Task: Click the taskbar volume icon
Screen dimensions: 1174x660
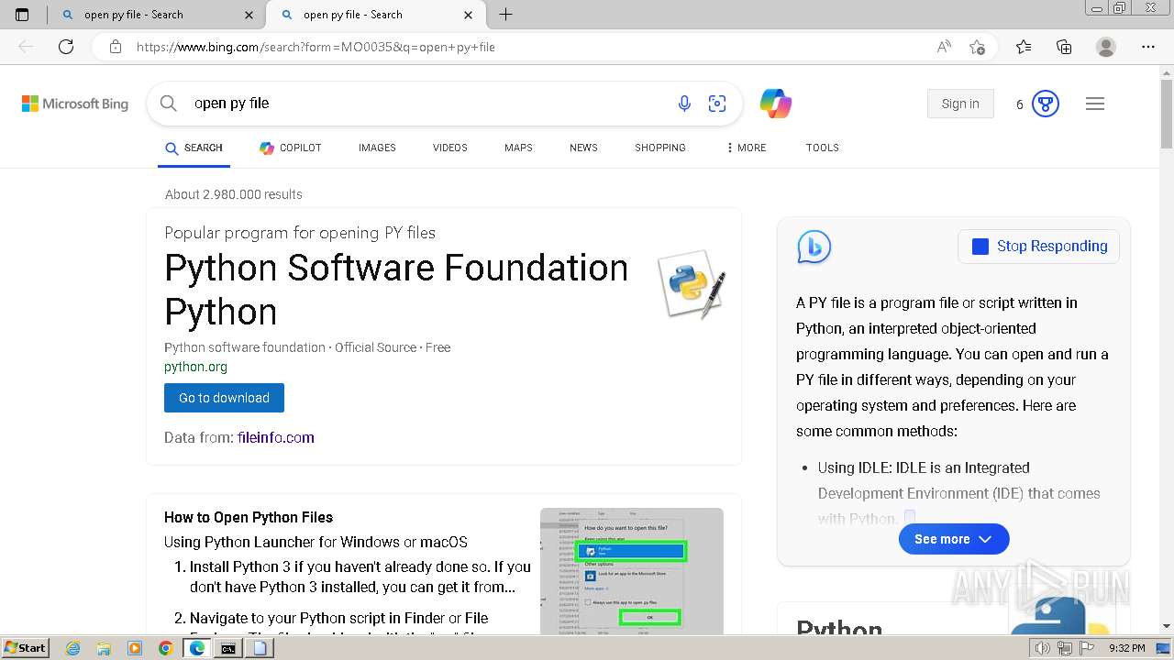Action: click(x=1044, y=648)
